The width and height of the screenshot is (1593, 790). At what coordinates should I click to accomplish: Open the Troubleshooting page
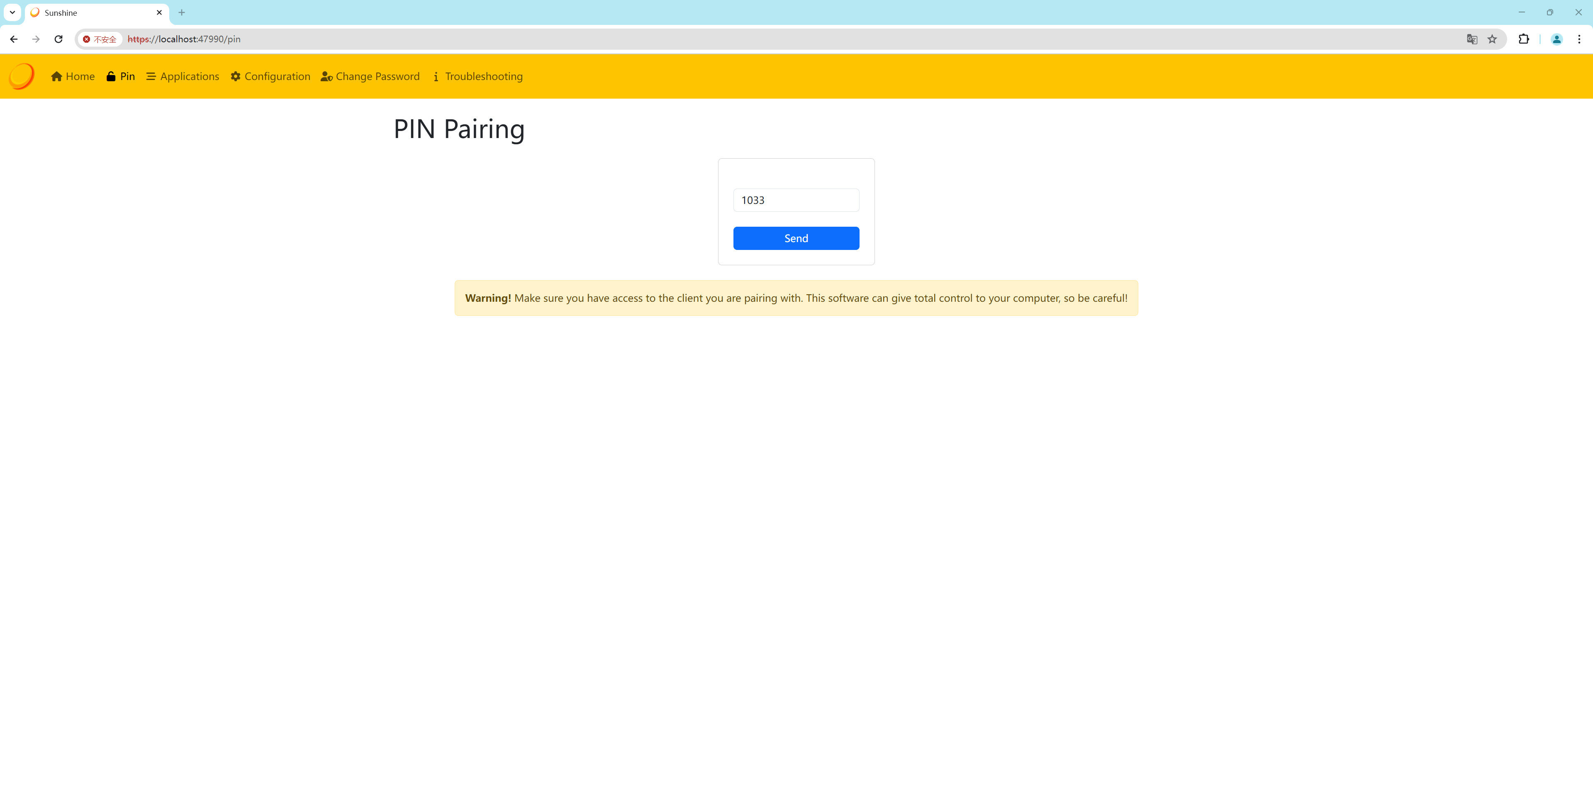coord(477,77)
